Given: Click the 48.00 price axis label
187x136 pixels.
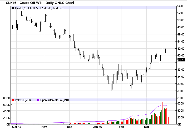Looking at the screenshot, I should click(181, 27).
